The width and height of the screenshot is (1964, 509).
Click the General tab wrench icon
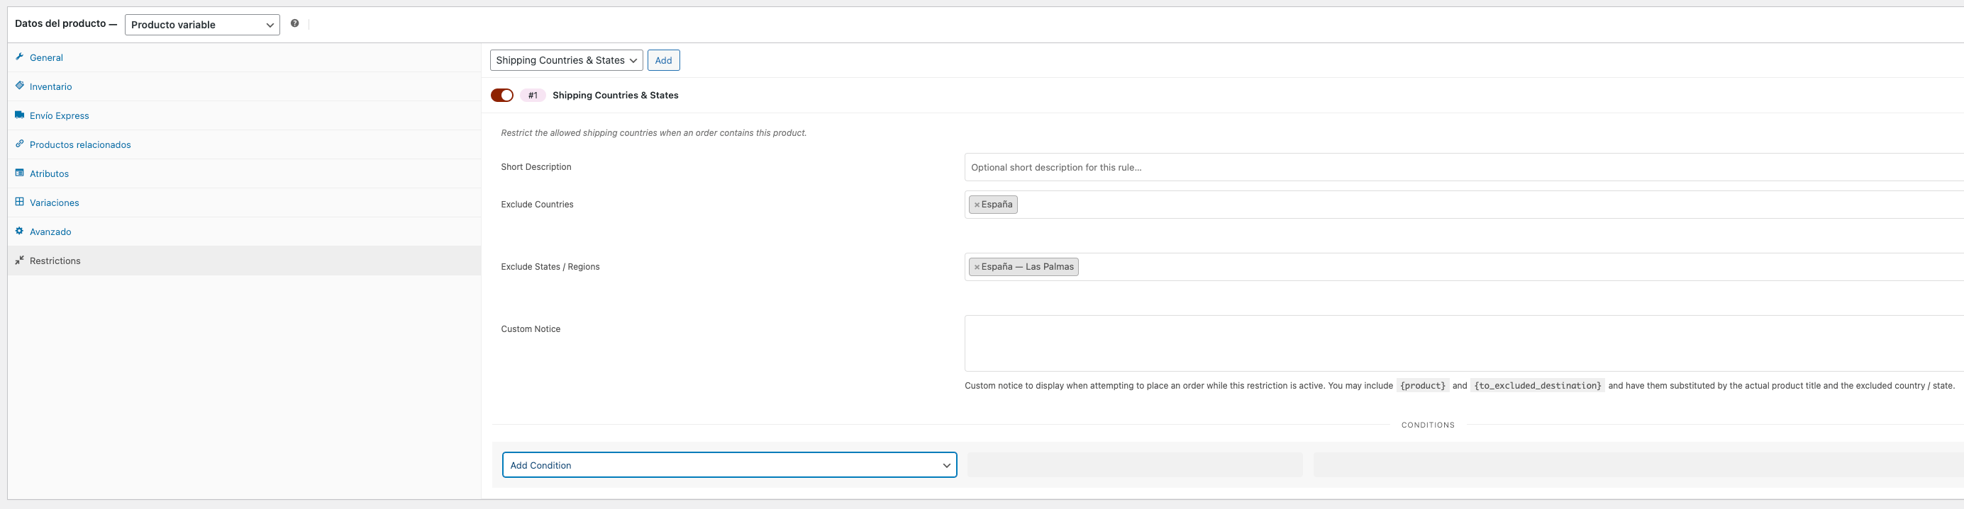tap(20, 57)
